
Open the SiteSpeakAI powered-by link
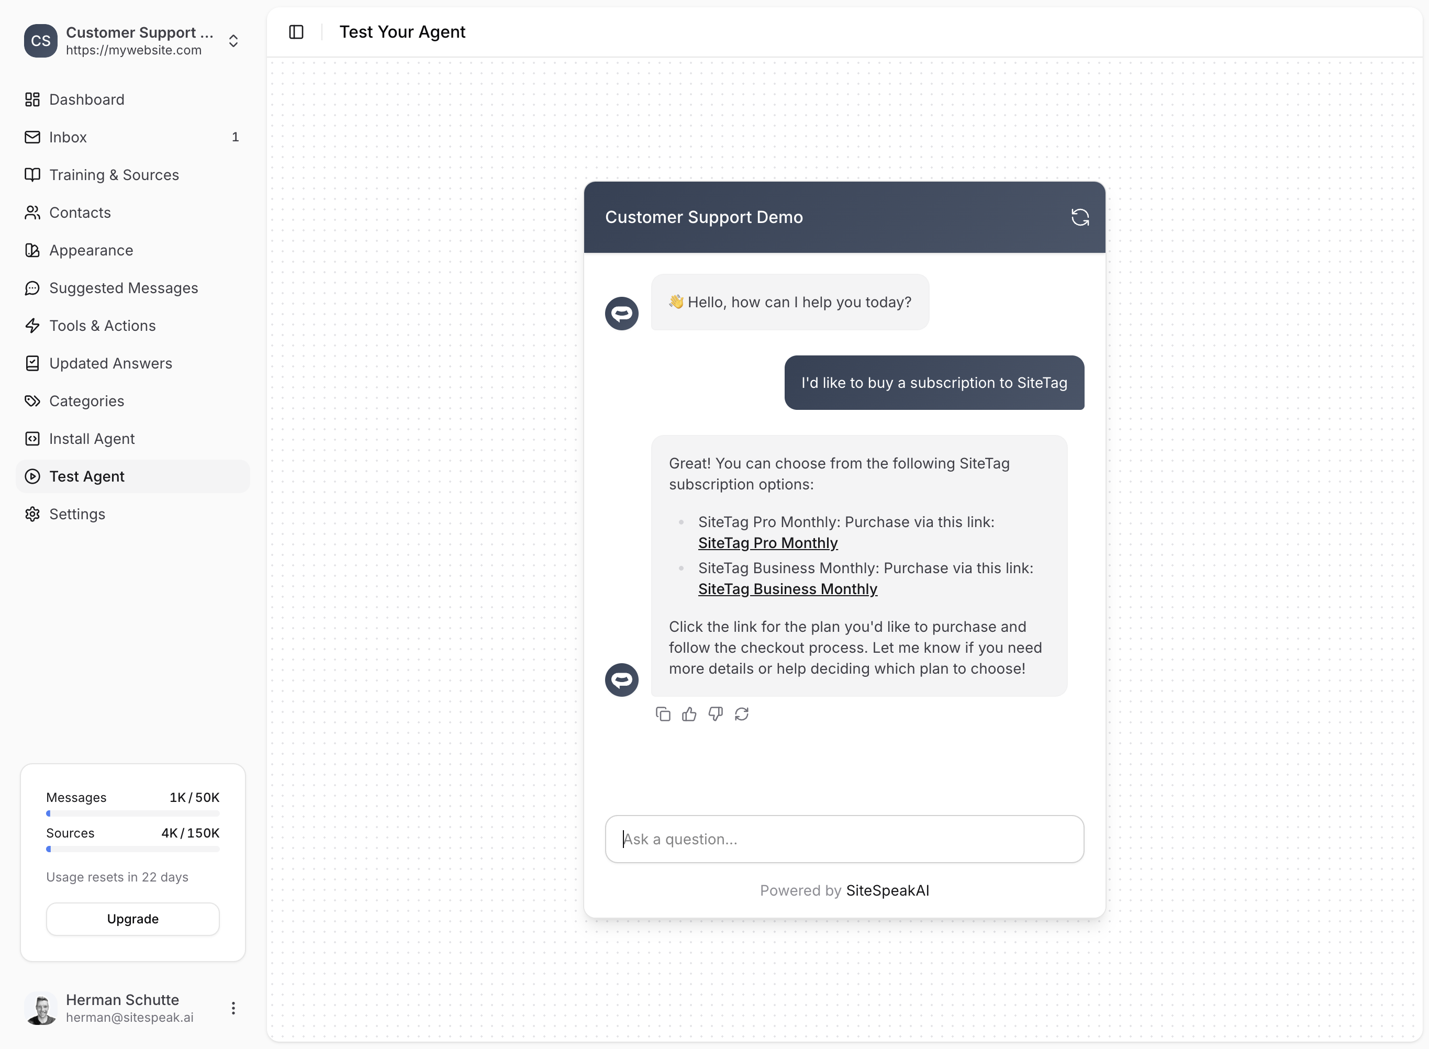(x=887, y=890)
